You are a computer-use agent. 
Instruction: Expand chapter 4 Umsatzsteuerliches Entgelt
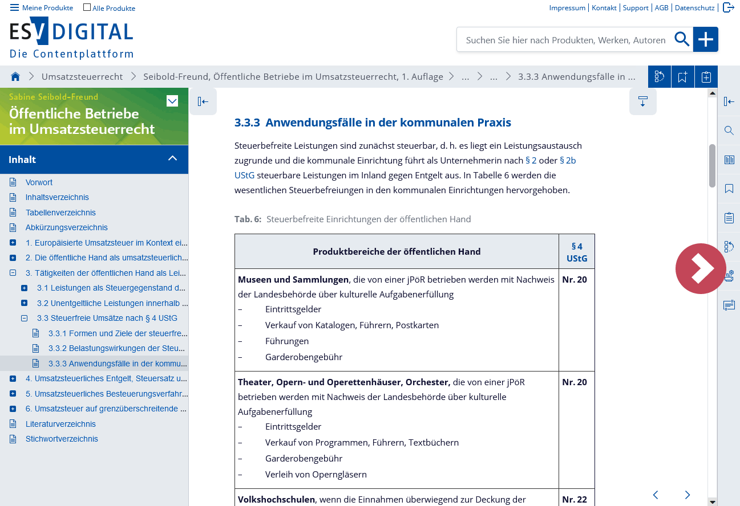(x=13, y=378)
